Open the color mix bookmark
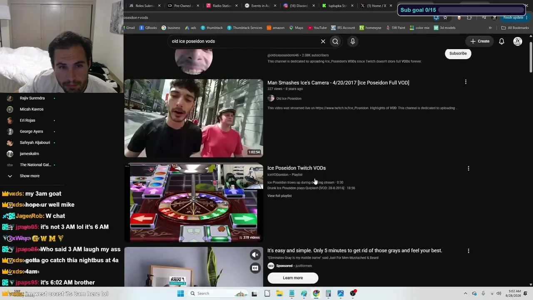The image size is (533, 300). tap(420, 28)
